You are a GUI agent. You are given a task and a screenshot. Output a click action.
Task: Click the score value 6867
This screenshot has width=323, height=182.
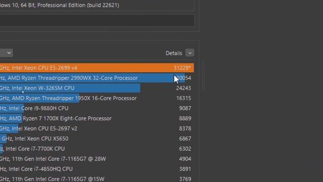pyautogui.click(x=185, y=139)
